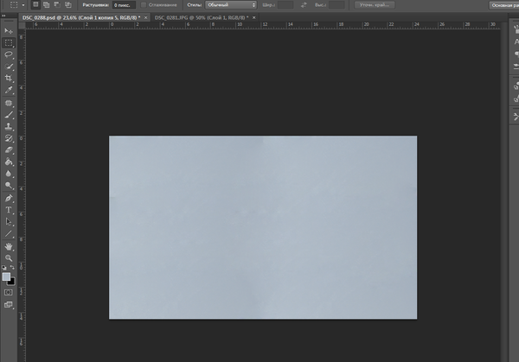Open the foreground color picker
Screen dimensions: 519x362
(6, 276)
